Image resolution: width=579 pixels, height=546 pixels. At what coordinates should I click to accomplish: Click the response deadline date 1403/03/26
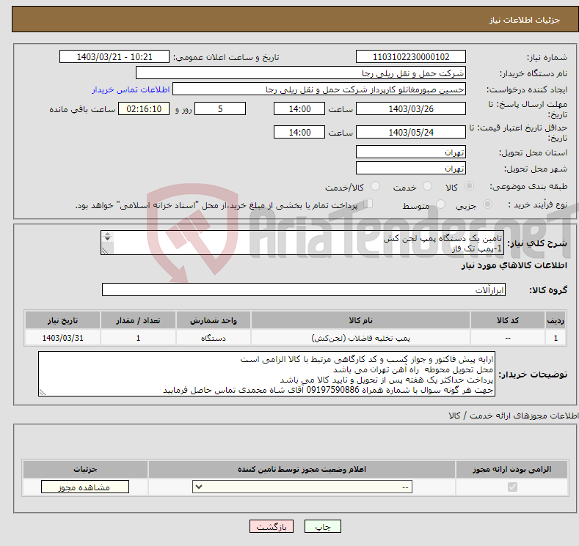[x=411, y=108]
